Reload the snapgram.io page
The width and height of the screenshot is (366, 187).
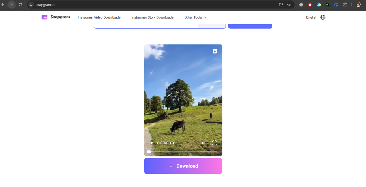pos(20,5)
